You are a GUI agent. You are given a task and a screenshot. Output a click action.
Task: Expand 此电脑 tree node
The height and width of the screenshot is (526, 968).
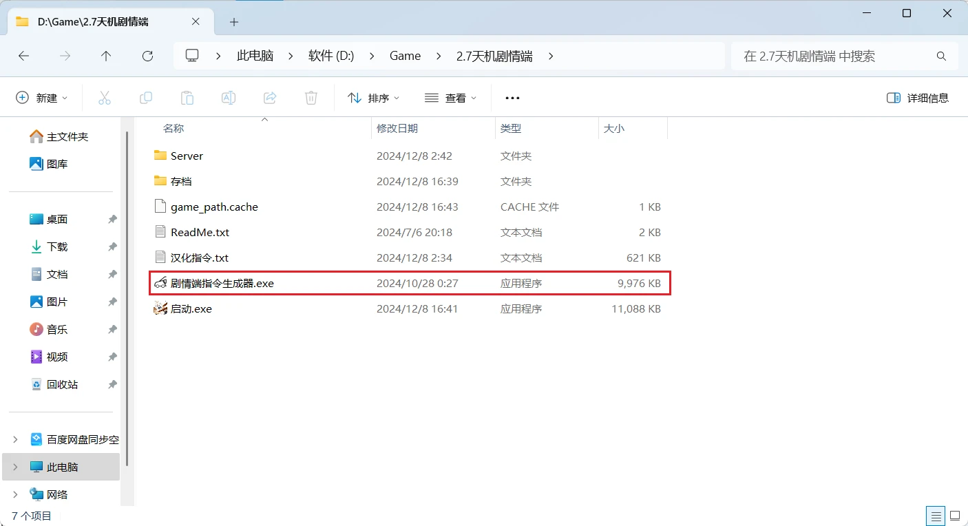pos(15,467)
